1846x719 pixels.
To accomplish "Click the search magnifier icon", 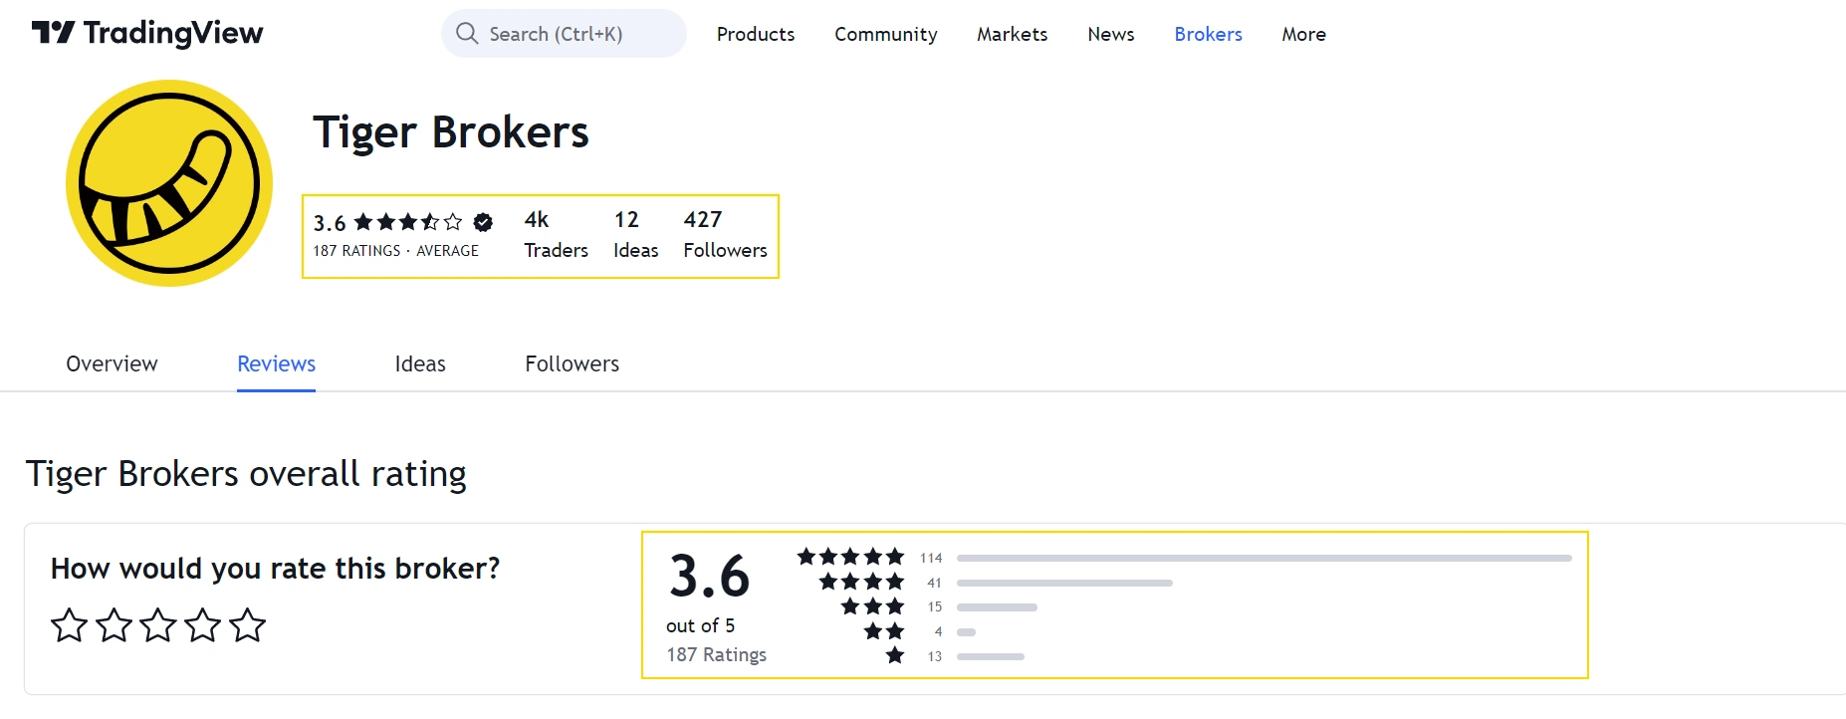I will pos(467,34).
